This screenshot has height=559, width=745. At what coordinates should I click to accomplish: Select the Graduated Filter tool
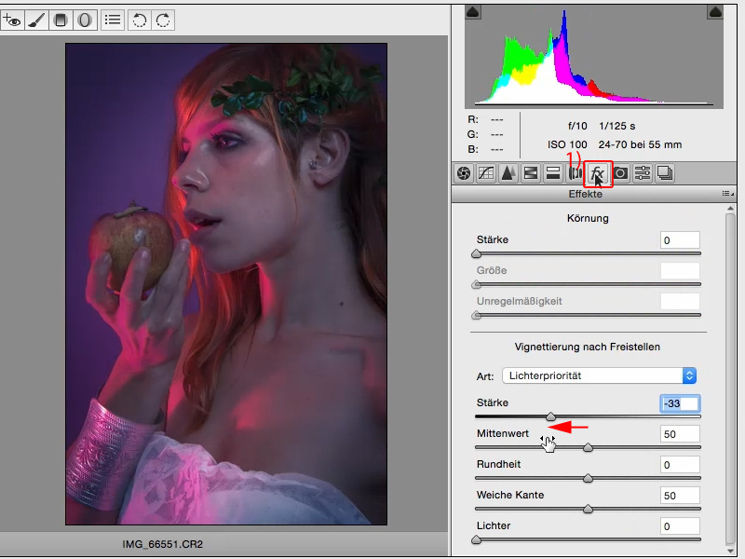coord(61,20)
